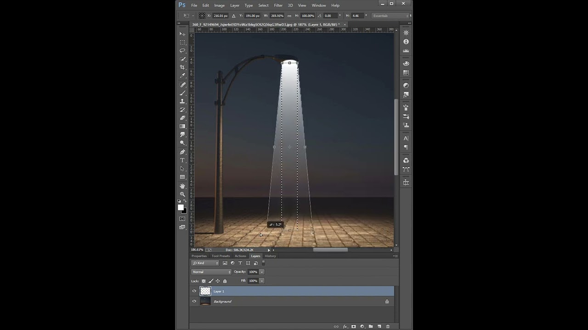Screen dimensions: 588x330
Task: Click the Create new layer icon
Action: (379, 326)
